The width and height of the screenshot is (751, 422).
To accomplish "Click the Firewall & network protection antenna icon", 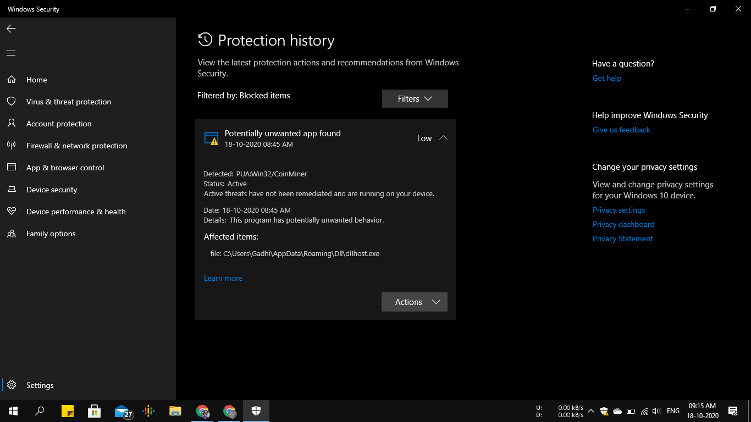I will (x=12, y=146).
